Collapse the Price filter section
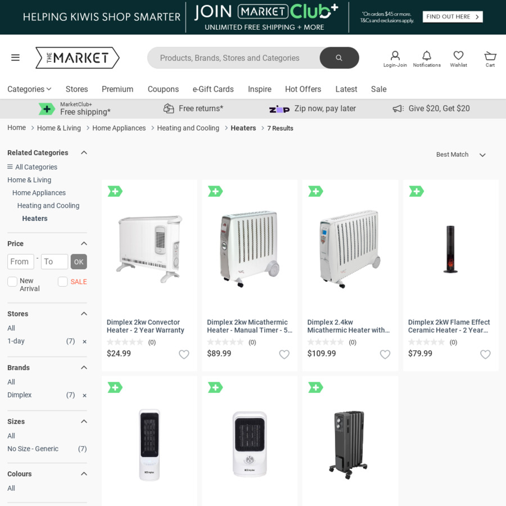This screenshot has width=506, height=506. pos(84,243)
